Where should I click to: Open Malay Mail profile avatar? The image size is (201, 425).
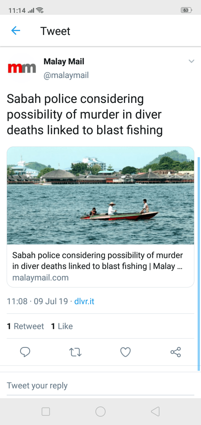22,68
